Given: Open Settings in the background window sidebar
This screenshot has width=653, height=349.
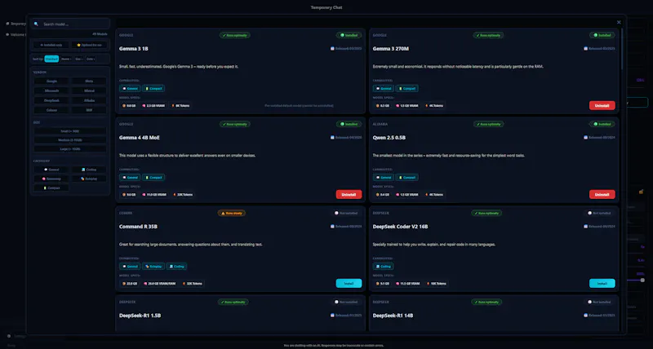Looking at the screenshot, I should [x=16, y=336].
